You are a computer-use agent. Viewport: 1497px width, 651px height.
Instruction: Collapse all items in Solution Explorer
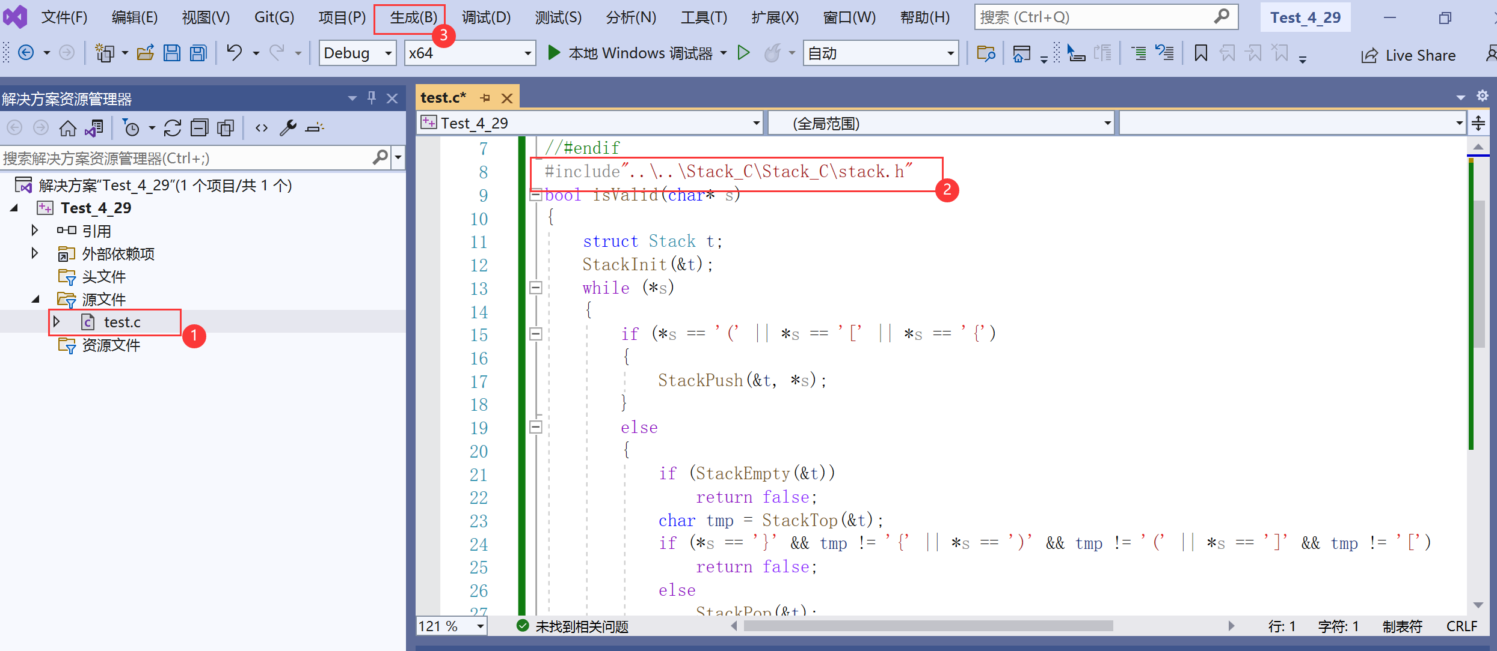[199, 127]
